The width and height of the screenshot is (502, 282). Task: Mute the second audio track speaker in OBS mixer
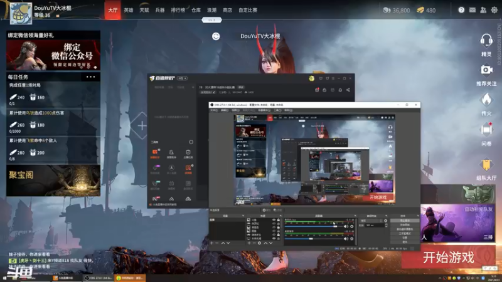346,239
